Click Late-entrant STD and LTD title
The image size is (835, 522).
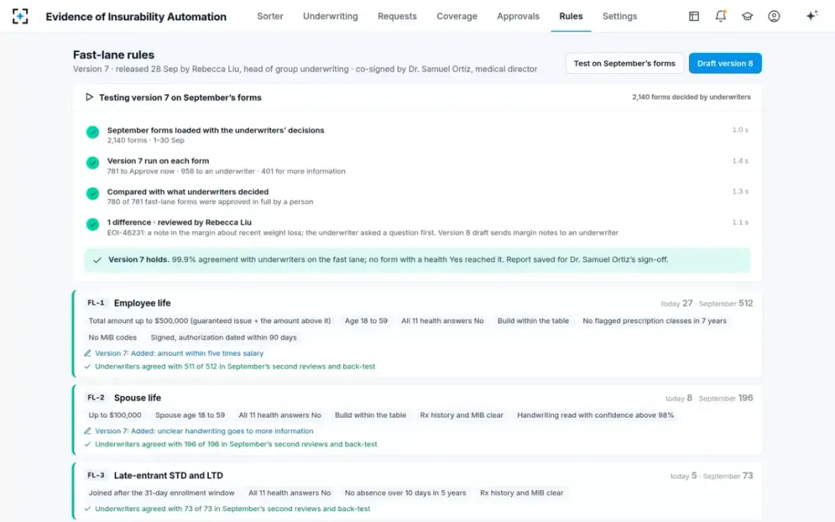tap(168, 476)
